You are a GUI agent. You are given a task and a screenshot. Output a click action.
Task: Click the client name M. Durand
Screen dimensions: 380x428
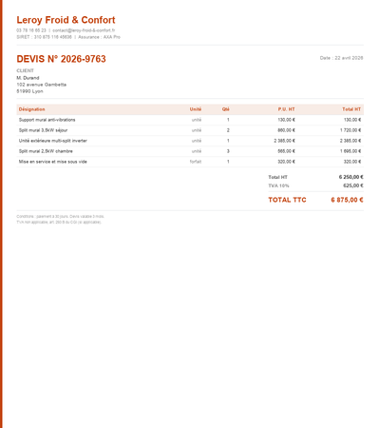pos(28,78)
